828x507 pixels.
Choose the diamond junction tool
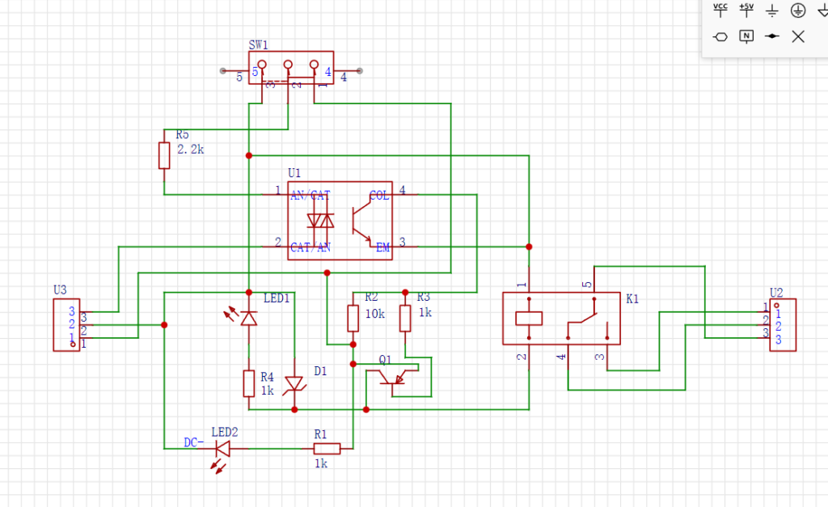coord(772,36)
